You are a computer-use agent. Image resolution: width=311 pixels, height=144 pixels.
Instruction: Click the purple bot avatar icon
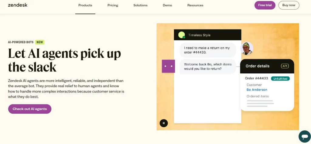[x=168, y=66]
